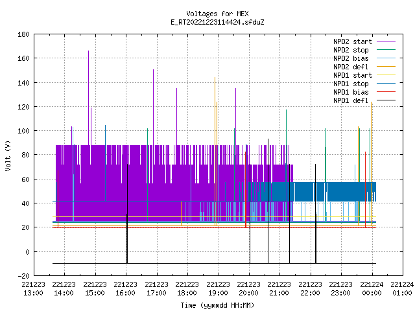Select the 'NPD2 defl' legend label

pos(351,67)
